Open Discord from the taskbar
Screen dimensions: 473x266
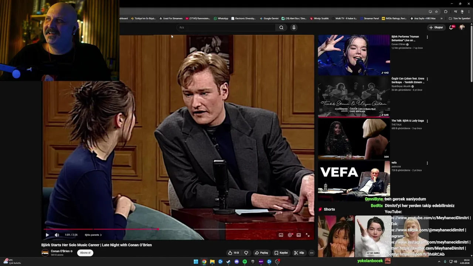coord(236,262)
